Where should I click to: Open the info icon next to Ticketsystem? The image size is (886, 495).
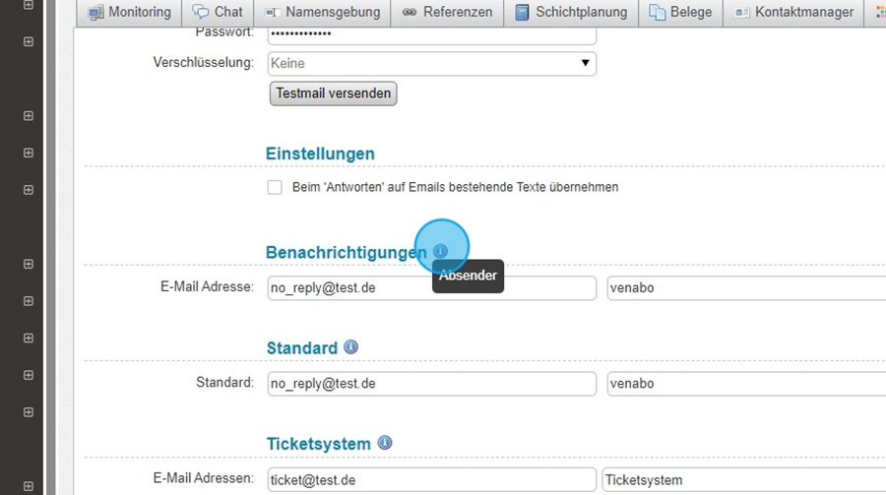click(385, 443)
